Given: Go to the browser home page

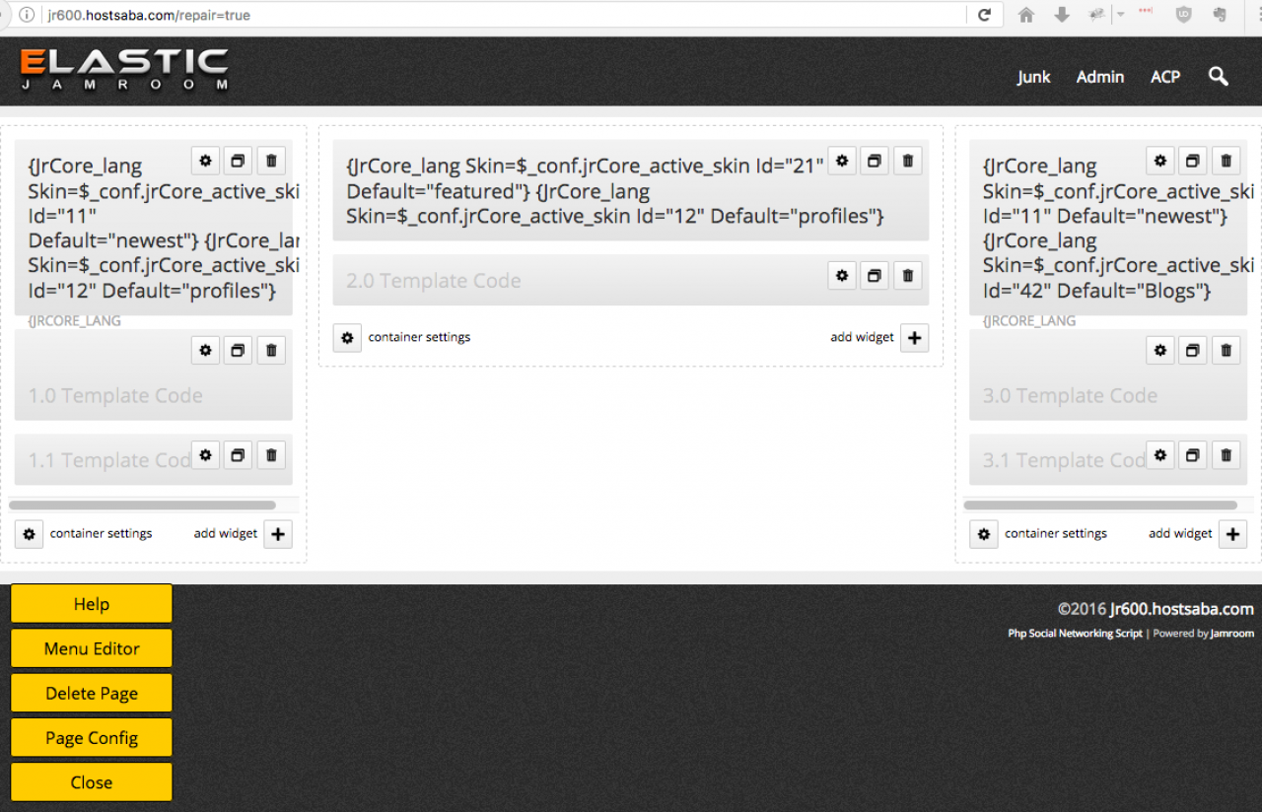Looking at the screenshot, I should tap(1026, 15).
